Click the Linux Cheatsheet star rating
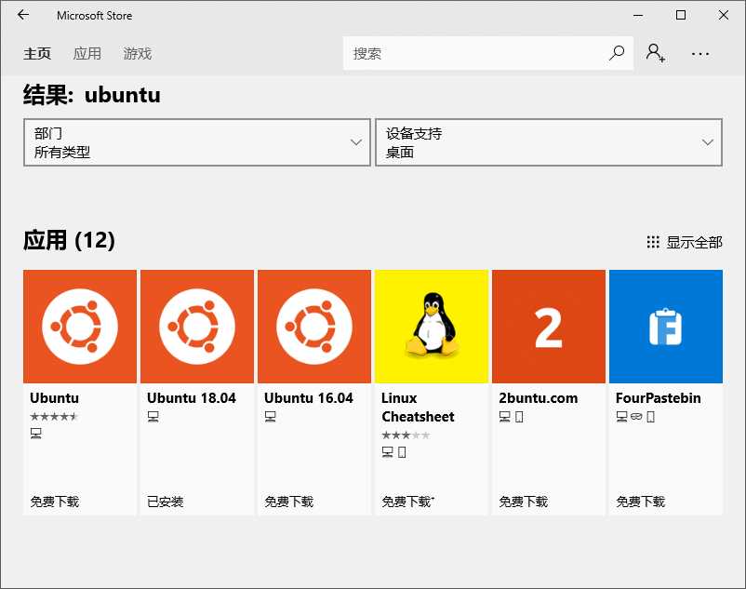The width and height of the screenshot is (746, 589). point(406,435)
